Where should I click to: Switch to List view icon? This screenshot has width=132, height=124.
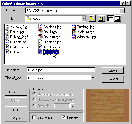[111, 18]
